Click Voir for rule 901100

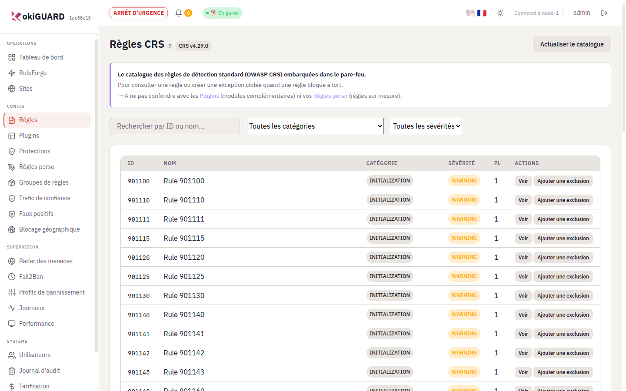pos(523,181)
